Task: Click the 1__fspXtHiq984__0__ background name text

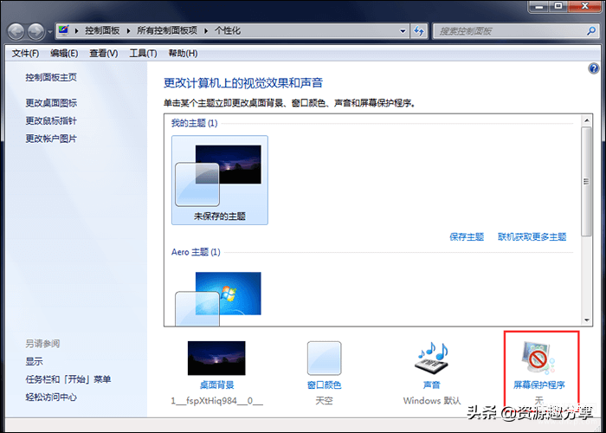Action: 216,401
